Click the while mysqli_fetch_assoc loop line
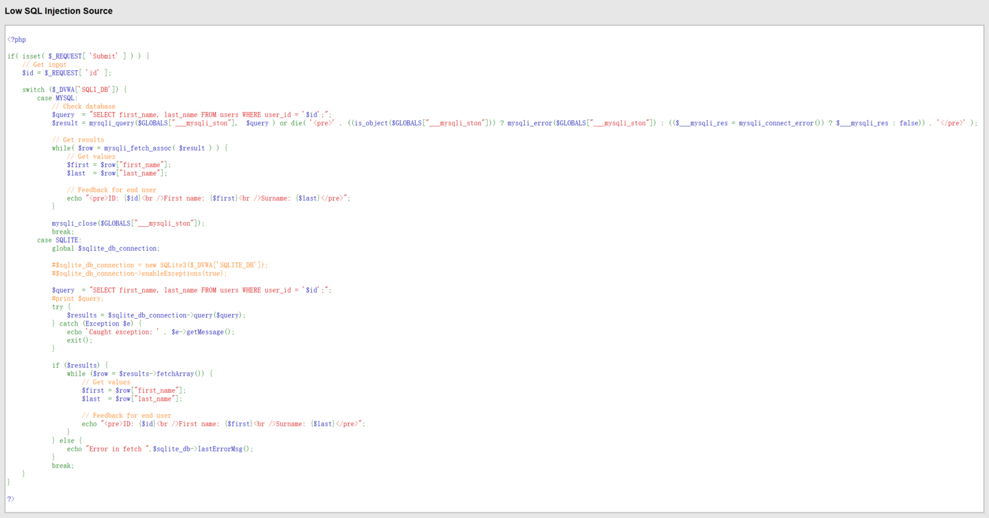This screenshot has width=989, height=518. pyautogui.click(x=139, y=148)
